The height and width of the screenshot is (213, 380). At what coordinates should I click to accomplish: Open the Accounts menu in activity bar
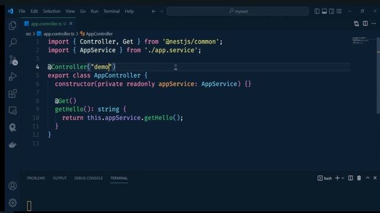(12, 186)
